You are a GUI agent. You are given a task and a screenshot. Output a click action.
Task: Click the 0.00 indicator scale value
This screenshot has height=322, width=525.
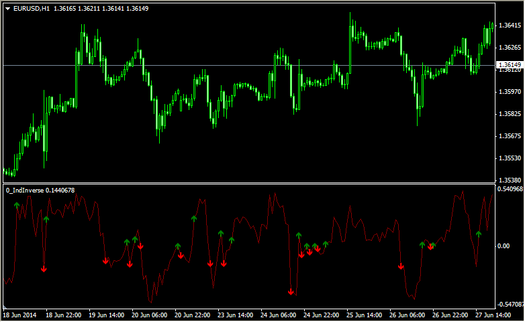[x=504, y=246]
